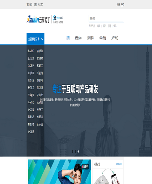
Task: Select the third carousel slide dot
Action: [78, 152]
